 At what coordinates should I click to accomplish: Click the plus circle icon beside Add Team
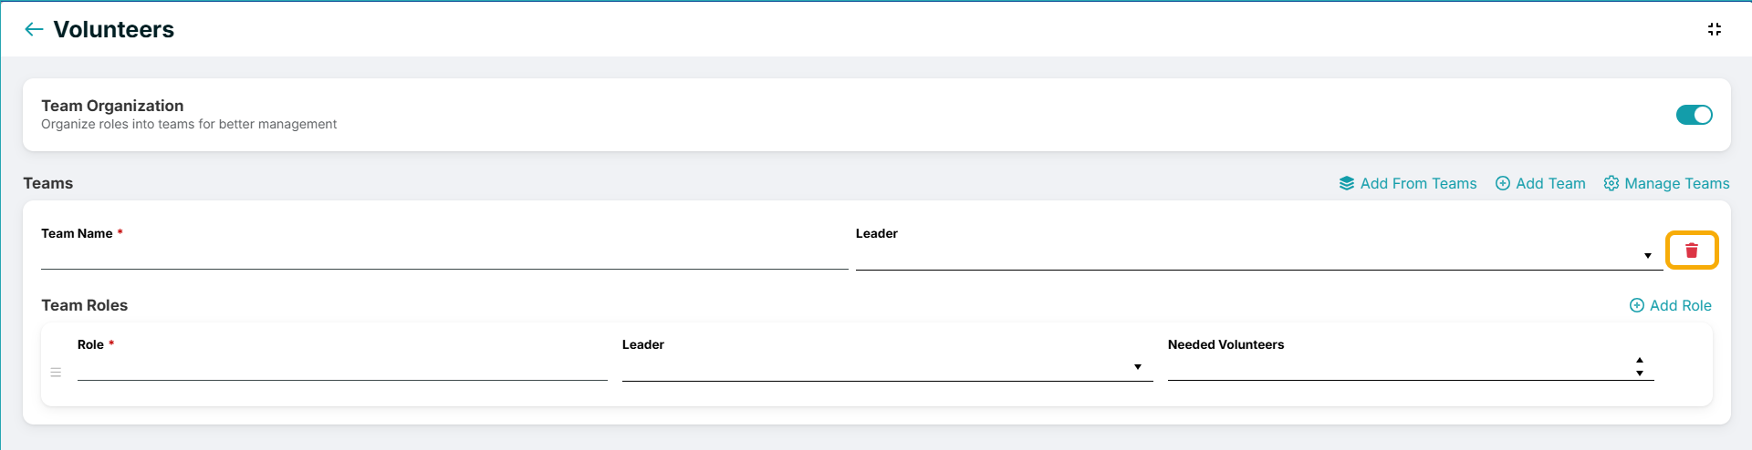[1503, 183]
